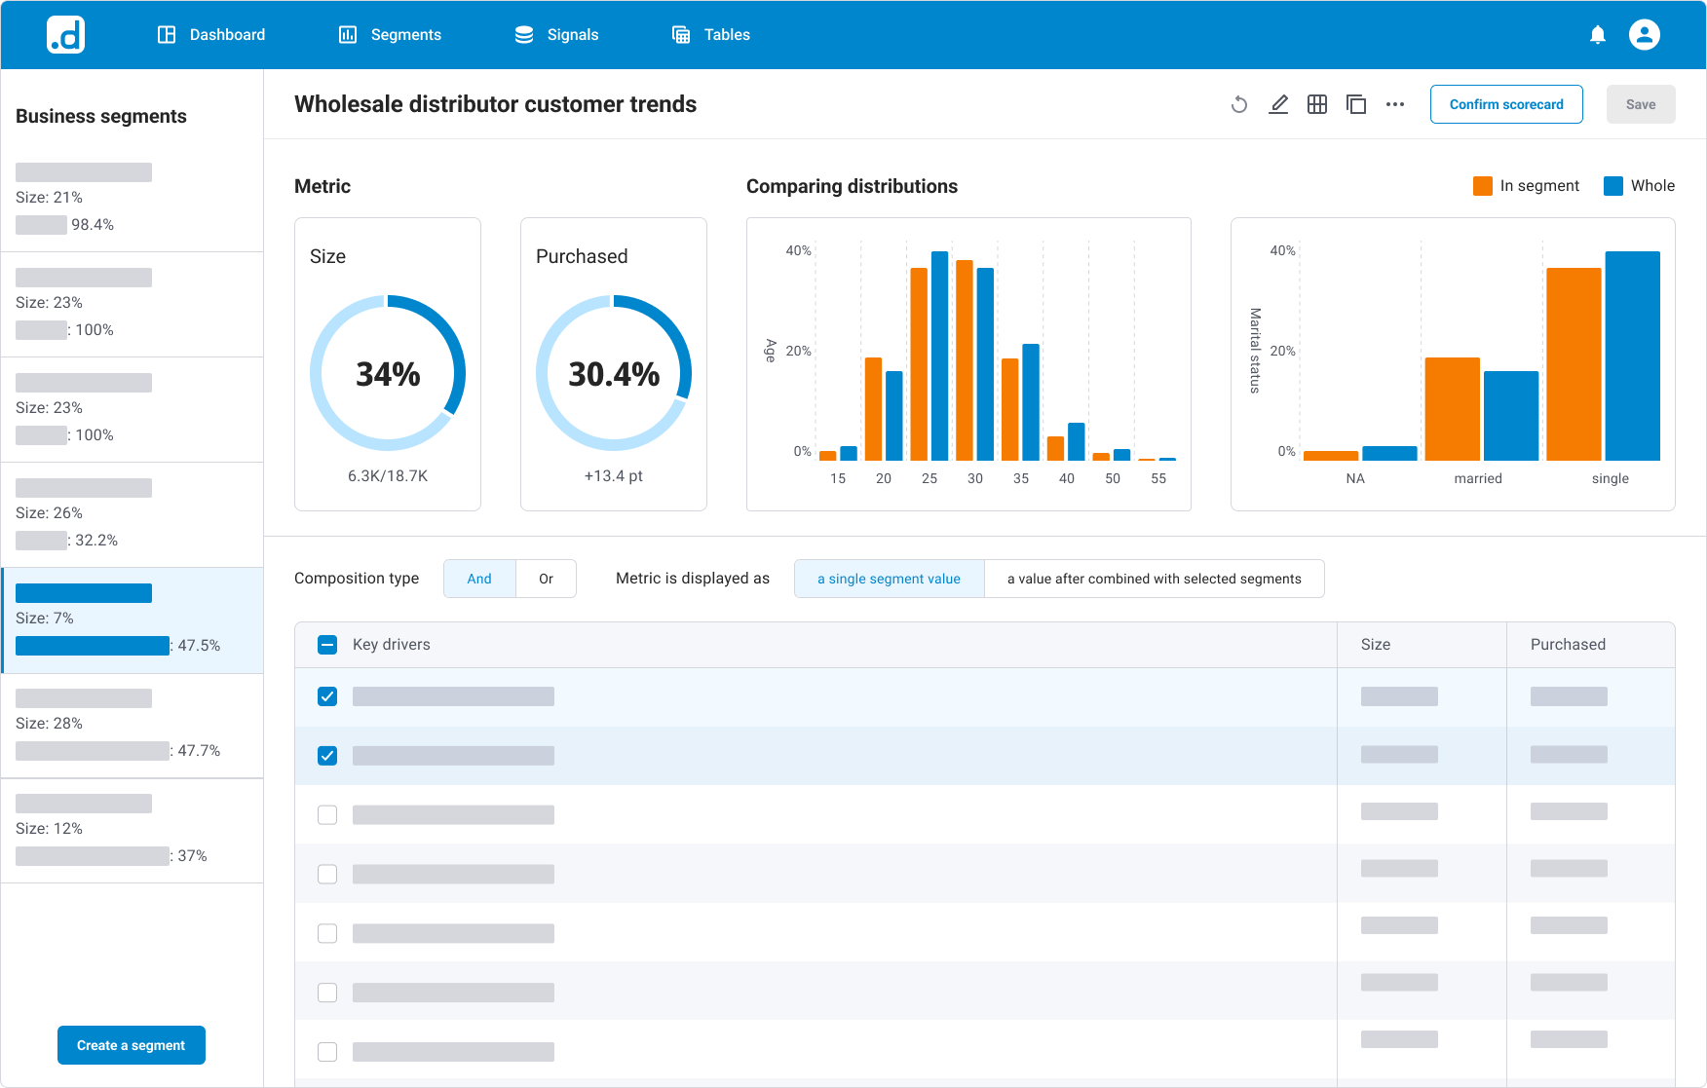The image size is (1707, 1088).
Task: Switch to Tables
Action: tap(711, 35)
